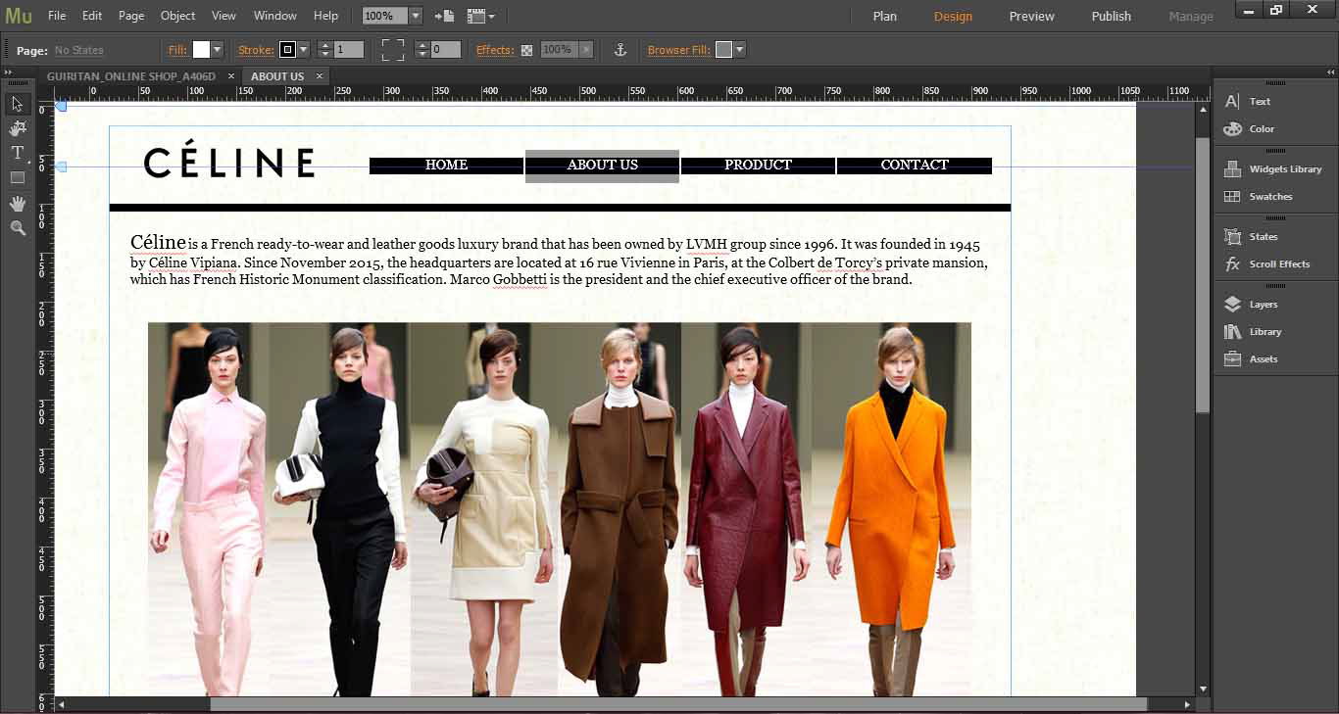Adjust the stroke weight stepper arrows

(324, 49)
